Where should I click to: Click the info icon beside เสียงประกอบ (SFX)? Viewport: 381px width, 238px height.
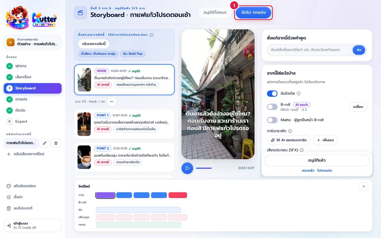click(302, 150)
